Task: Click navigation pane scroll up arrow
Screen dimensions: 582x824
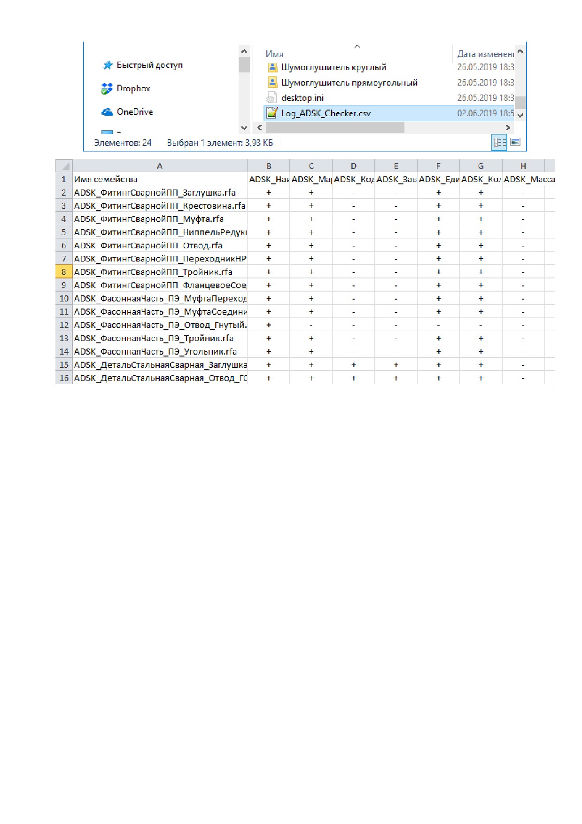Action: click(244, 51)
